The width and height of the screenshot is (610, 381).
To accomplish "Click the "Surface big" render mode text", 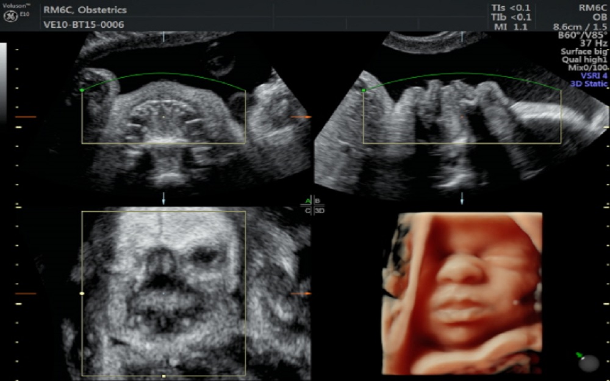I will (x=584, y=51).
